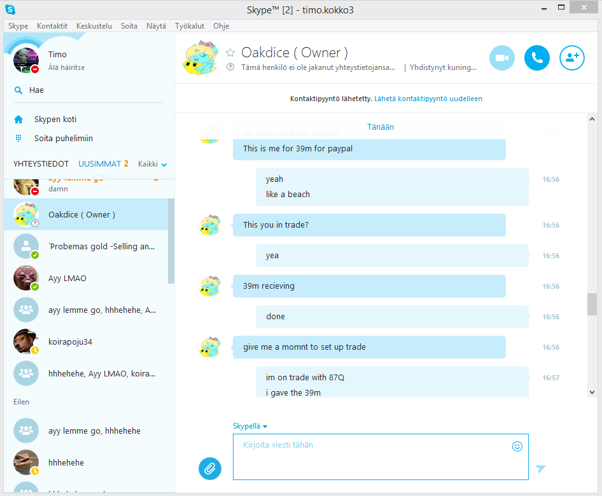Open yesterday's ayy lemme go, hhhehehe group icon
602x496 pixels.
26,431
